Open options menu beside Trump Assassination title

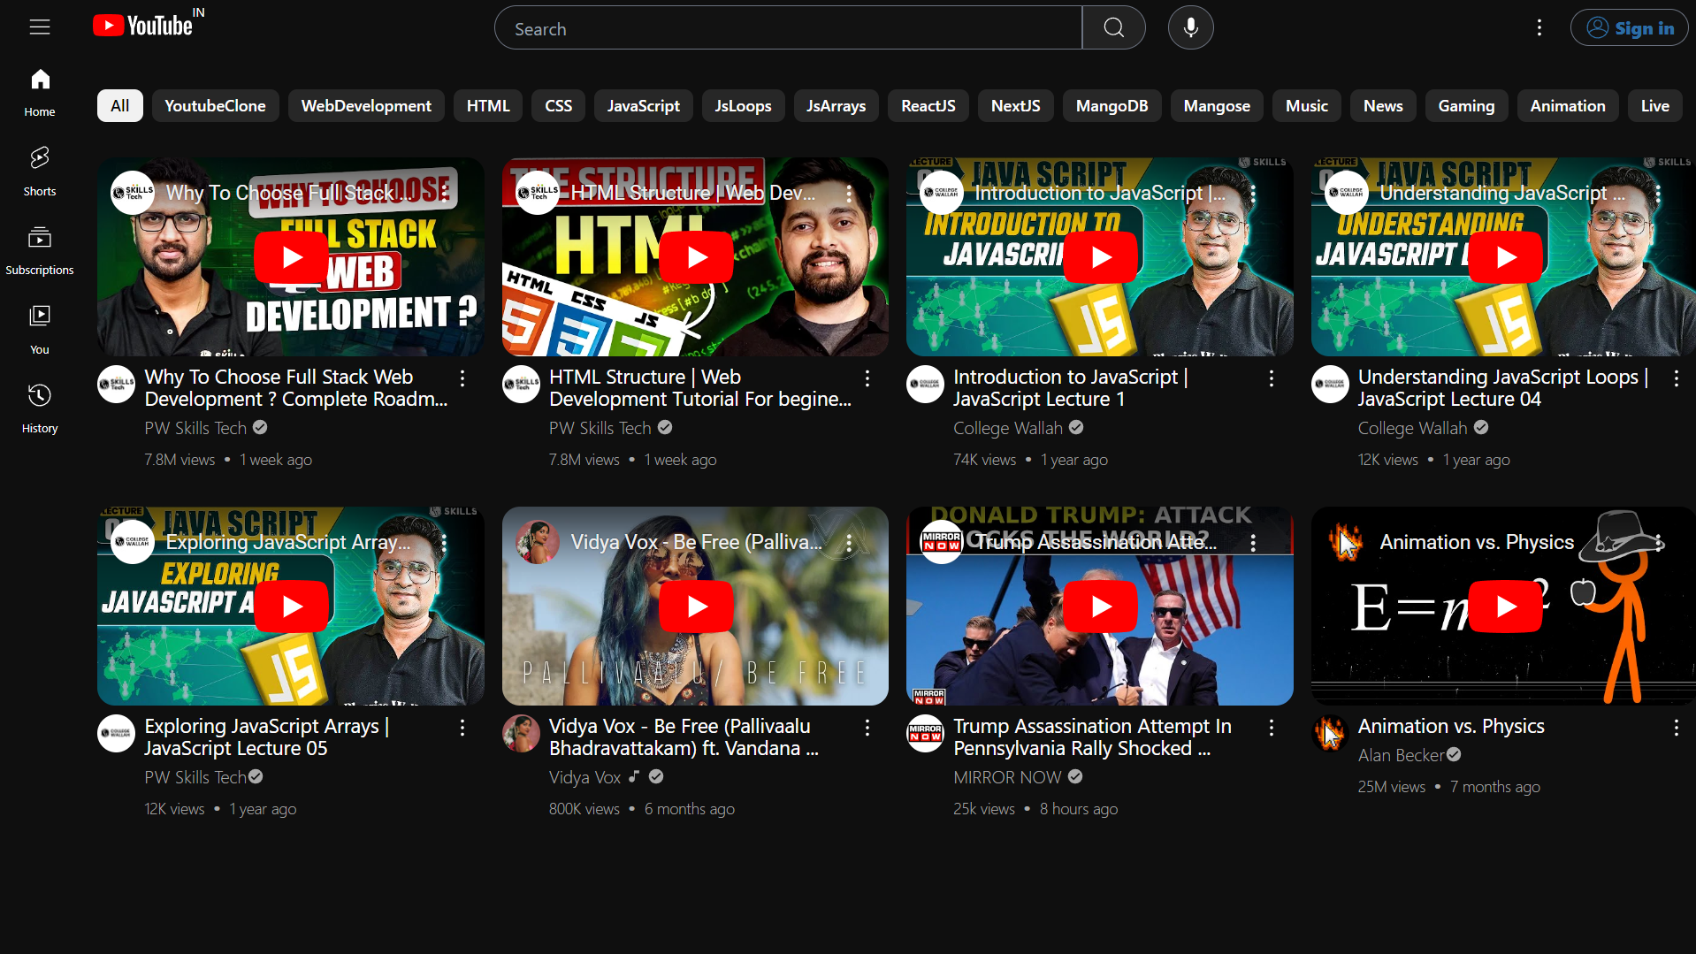(x=1272, y=728)
